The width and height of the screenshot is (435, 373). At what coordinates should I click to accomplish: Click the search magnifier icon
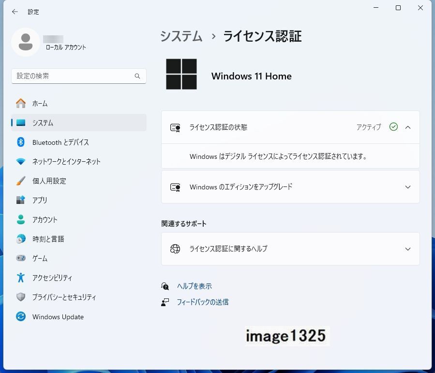coord(137,76)
